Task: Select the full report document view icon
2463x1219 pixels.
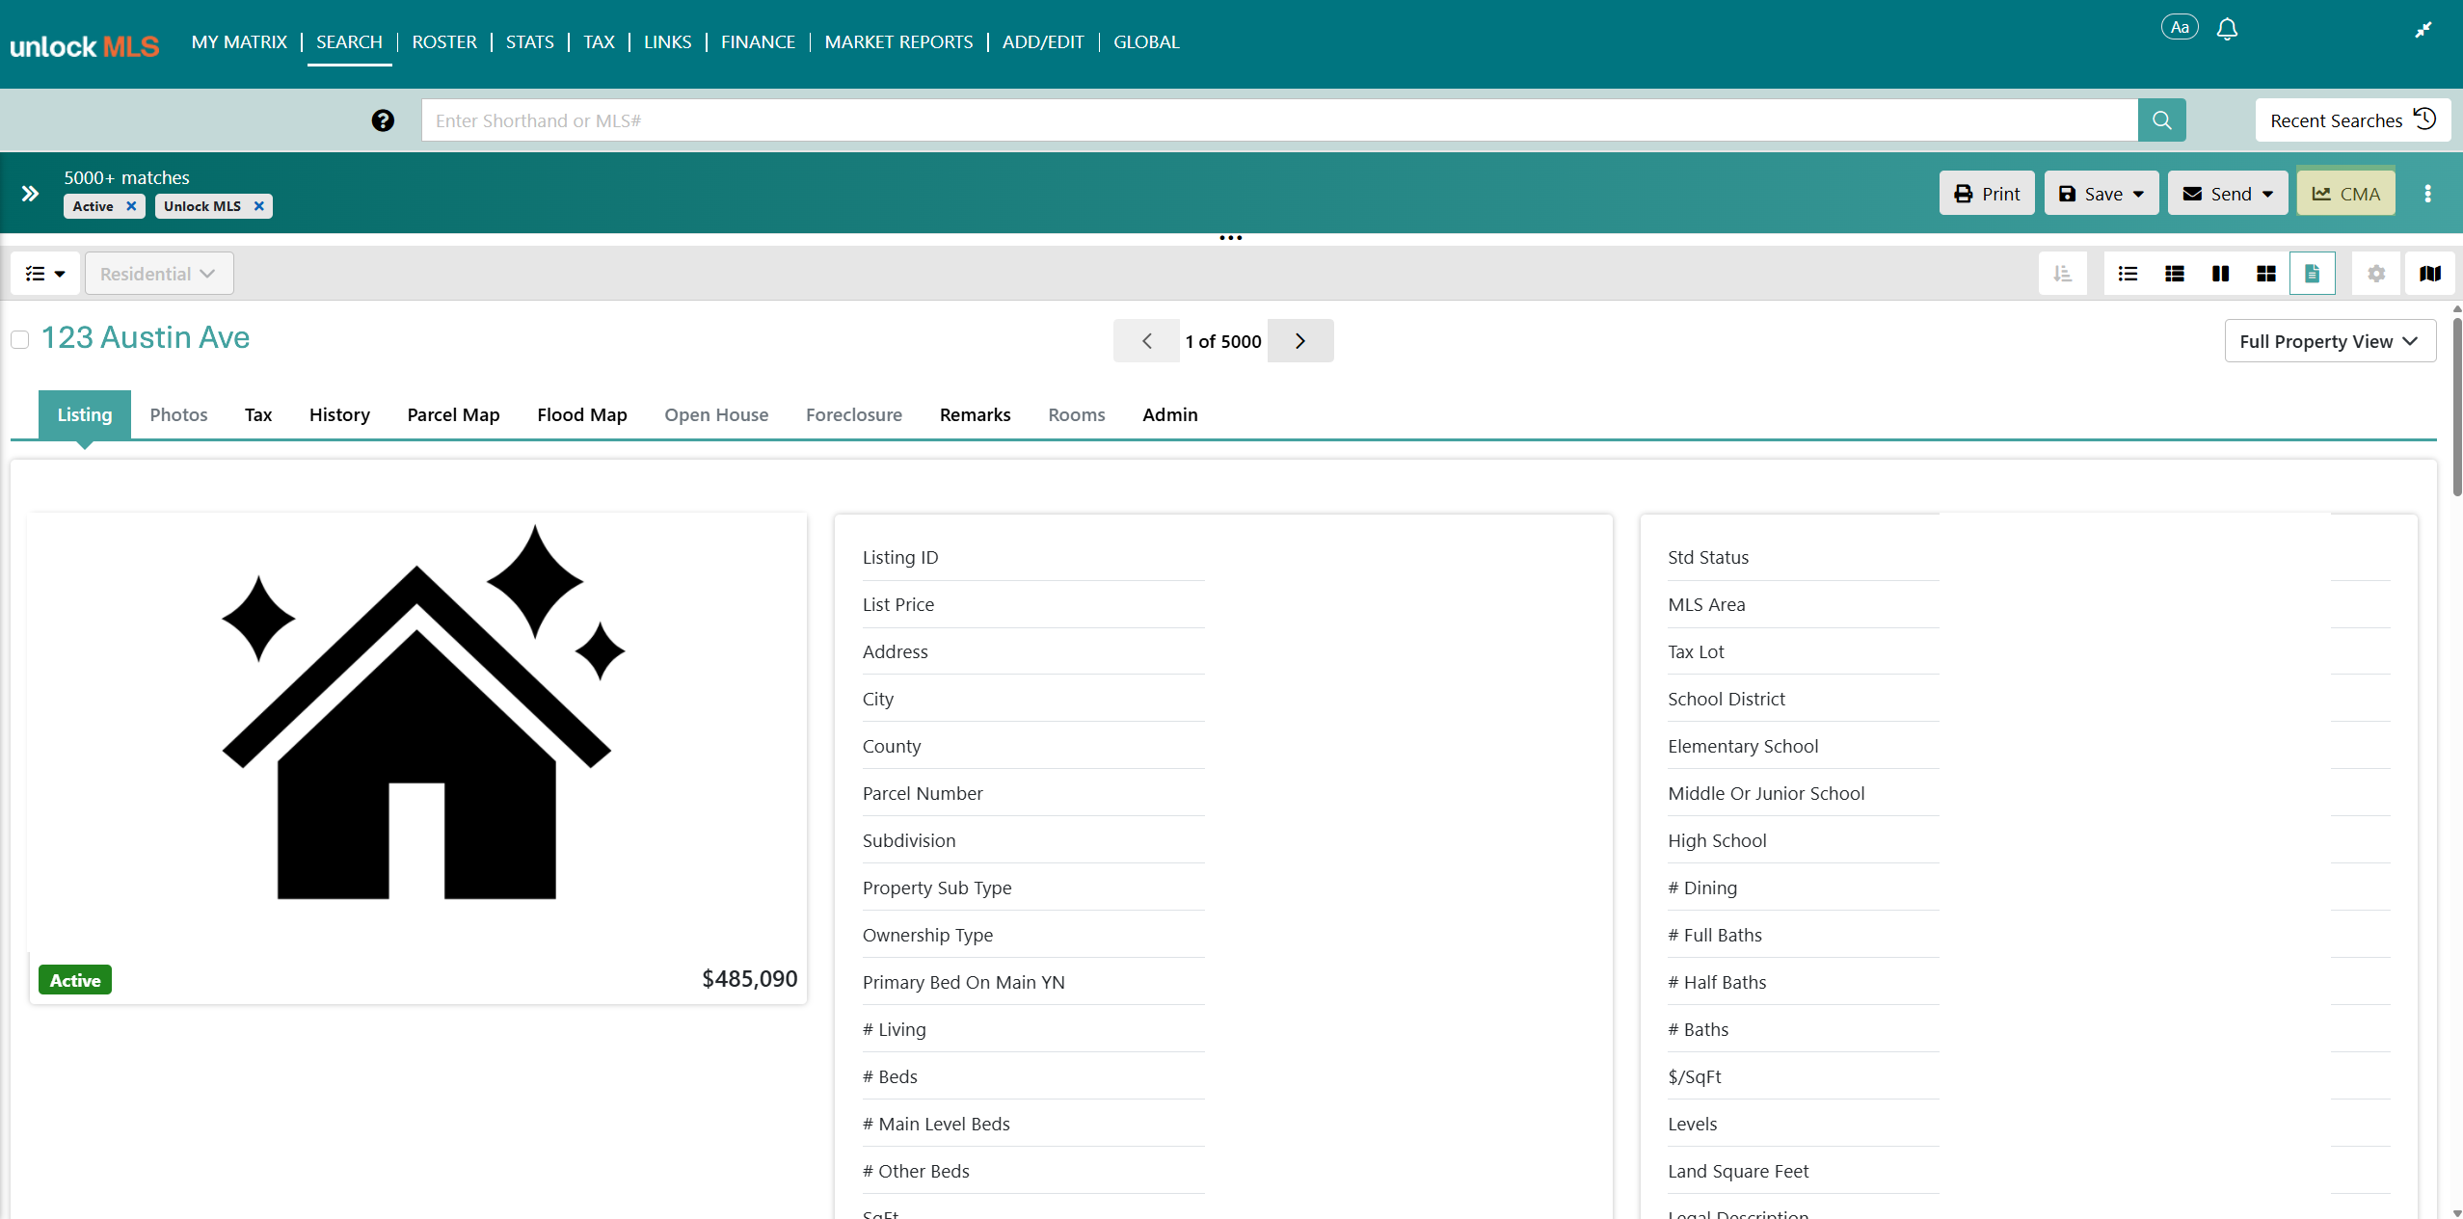Action: tap(2312, 274)
